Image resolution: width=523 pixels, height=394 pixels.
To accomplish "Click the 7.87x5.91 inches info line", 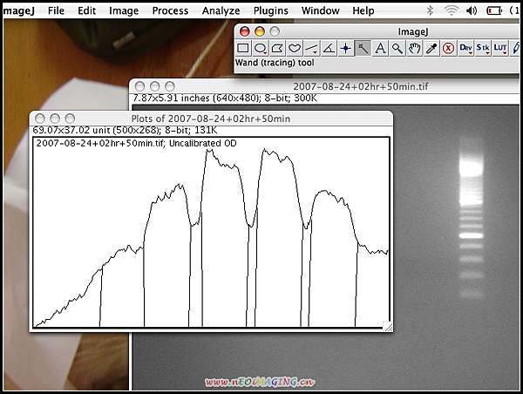I will [x=225, y=98].
